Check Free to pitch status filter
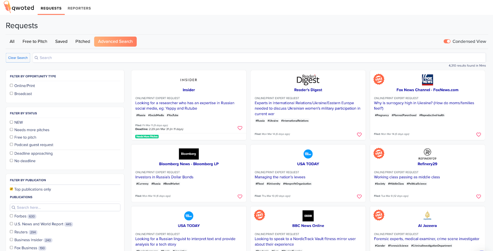 click(11, 137)
